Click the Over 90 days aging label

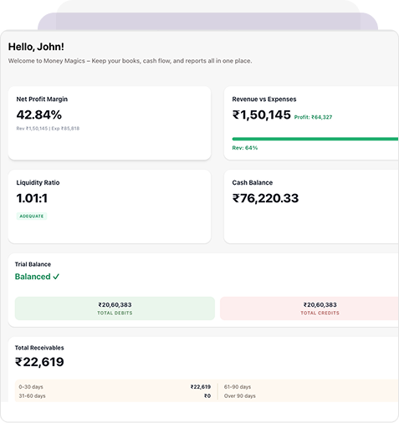240,395
